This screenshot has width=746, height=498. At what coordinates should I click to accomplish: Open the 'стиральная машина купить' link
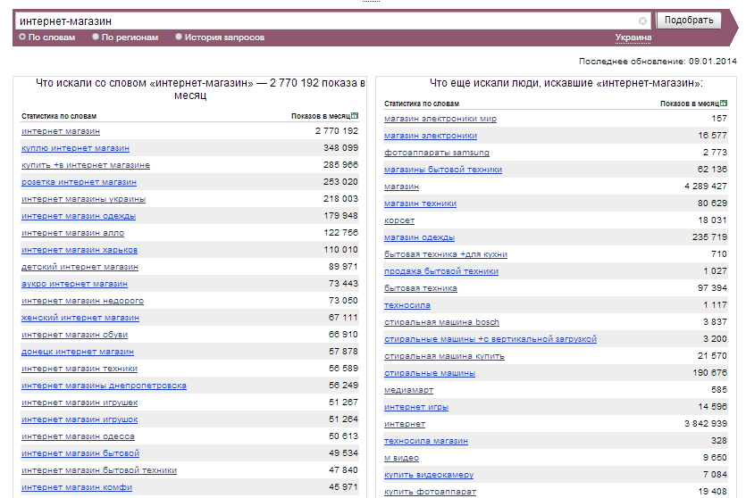click(444, 356)
